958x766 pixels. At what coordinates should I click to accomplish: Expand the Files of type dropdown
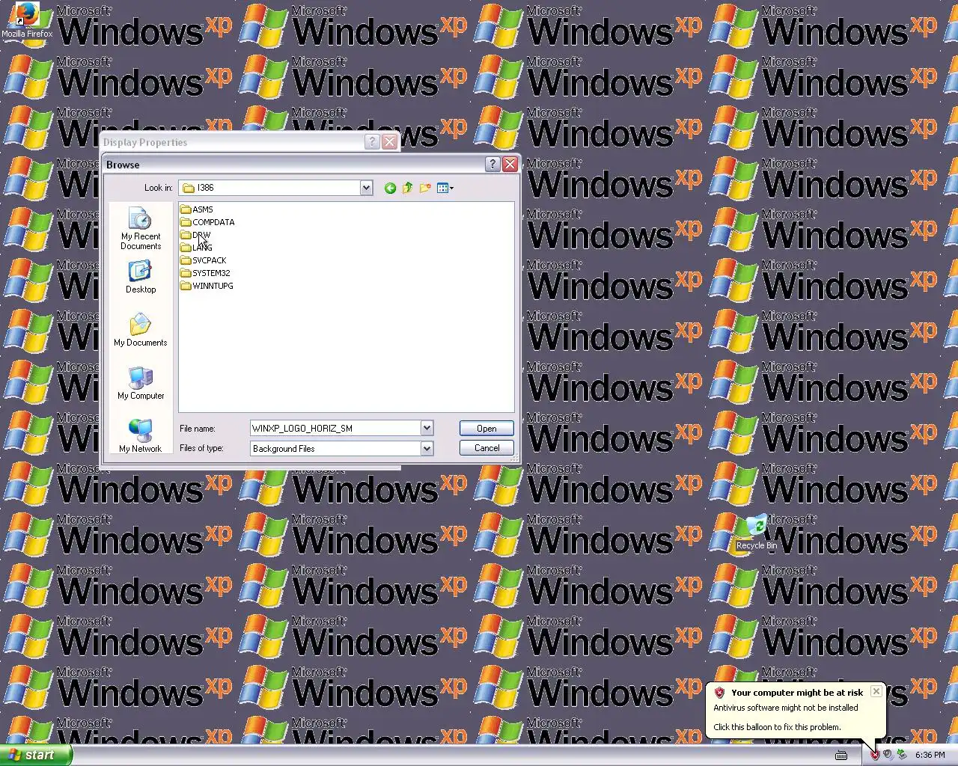click(x=427, y=448)
